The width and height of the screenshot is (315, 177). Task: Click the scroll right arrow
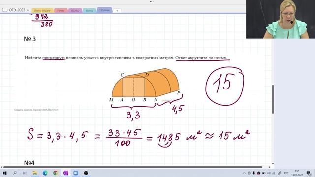click(269, 167)
